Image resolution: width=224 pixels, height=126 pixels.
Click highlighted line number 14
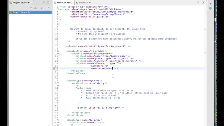57,39
